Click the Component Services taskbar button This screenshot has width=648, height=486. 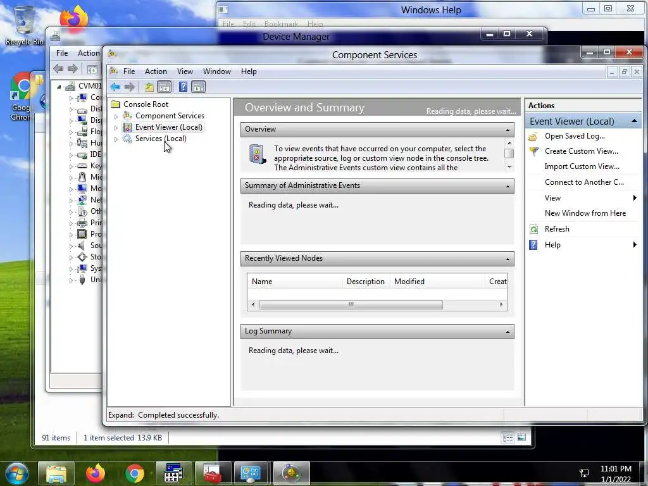point(291,473)
